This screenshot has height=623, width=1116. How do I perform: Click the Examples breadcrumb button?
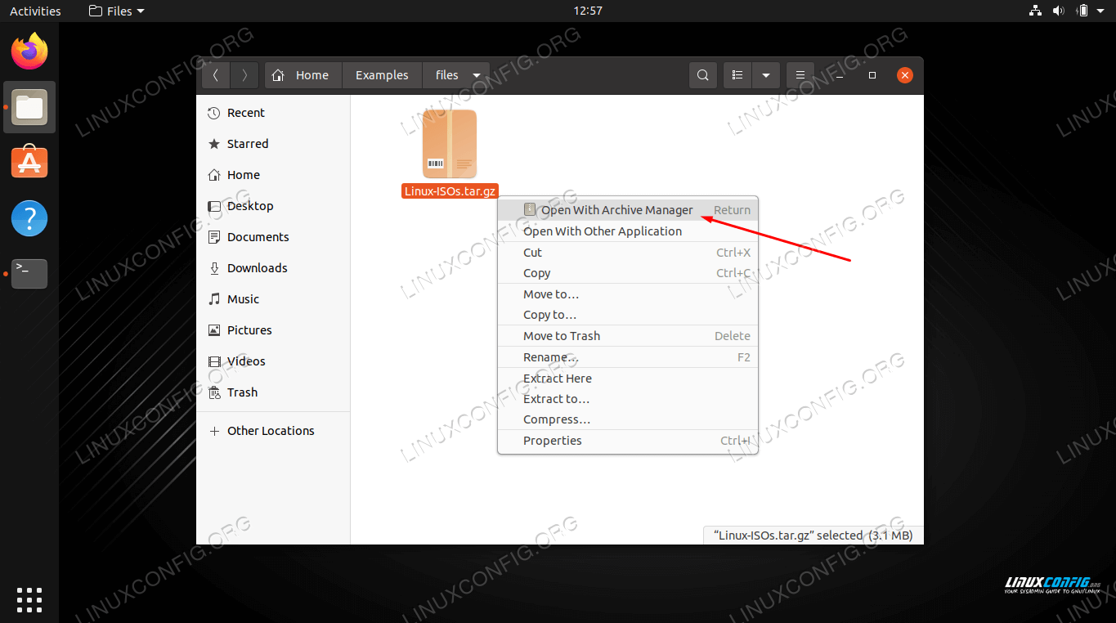(x=382, y=75)
